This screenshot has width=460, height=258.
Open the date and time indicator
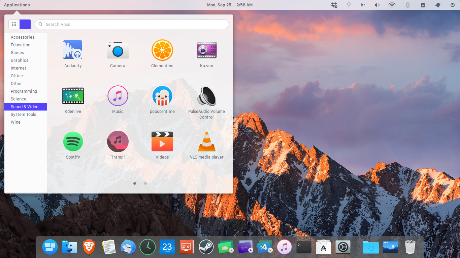[230, 5]
